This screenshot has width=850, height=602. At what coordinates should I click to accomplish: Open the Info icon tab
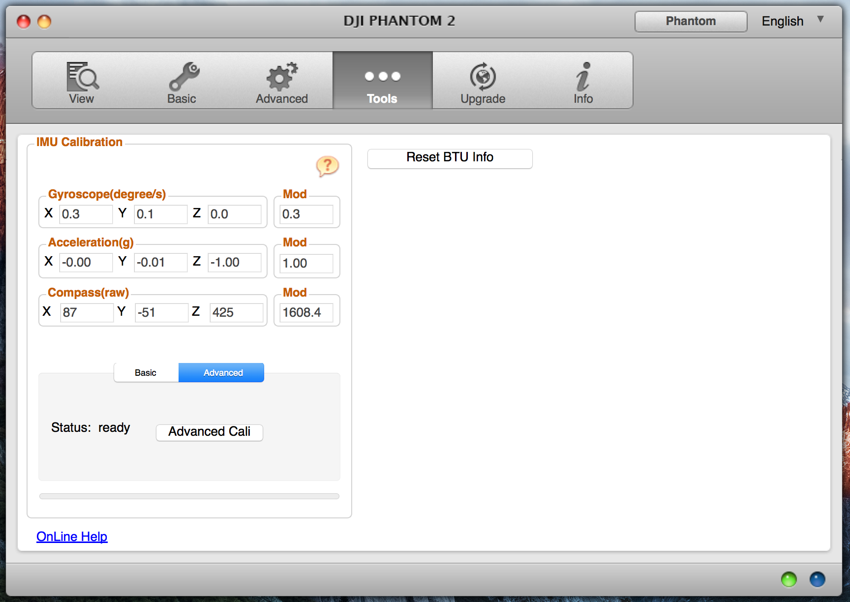coord(583,77)
